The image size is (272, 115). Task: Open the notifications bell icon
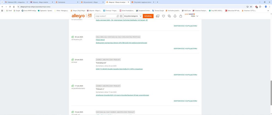(175, 16)
